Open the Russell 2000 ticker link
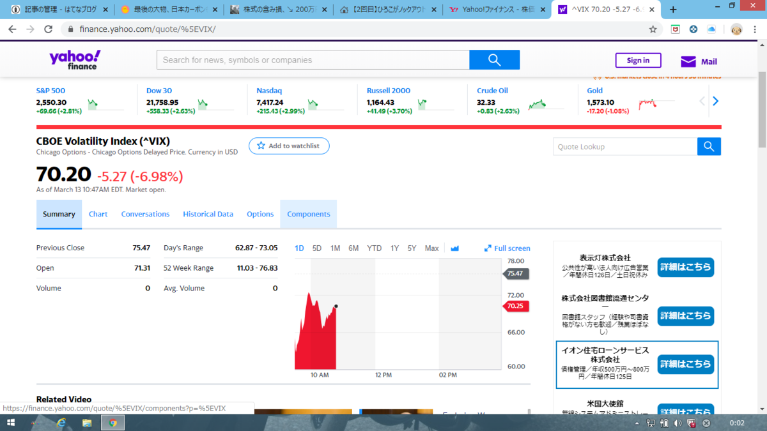 (x=389, y=91)
